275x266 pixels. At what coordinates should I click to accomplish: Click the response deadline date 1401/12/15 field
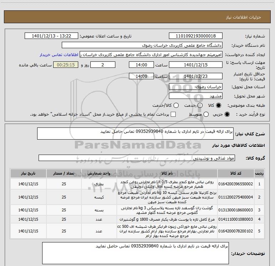[196, 65]
